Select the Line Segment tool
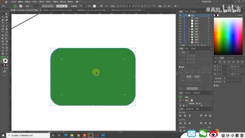 [x=7, y=23]
